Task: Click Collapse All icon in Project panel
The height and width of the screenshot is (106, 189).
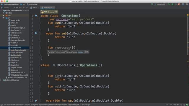Action: coord(20,8)
